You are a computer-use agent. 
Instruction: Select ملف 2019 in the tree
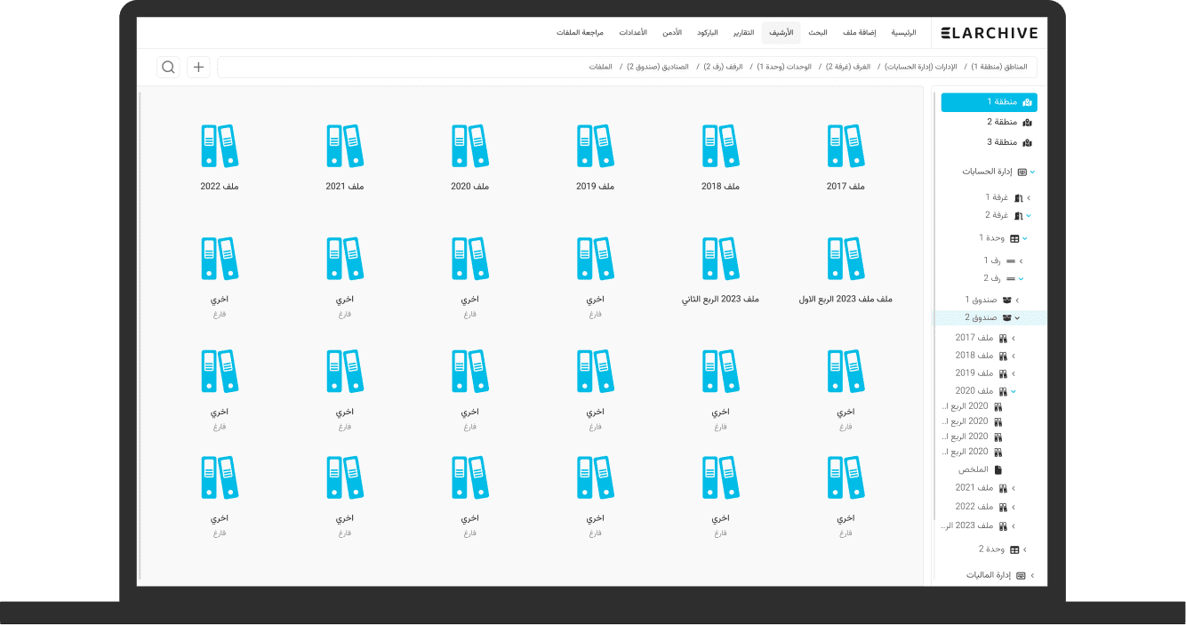pyautogui.click(x=974, y=373)
